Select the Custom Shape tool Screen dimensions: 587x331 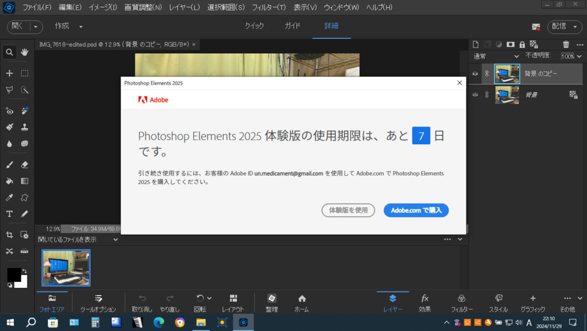point(25,198)
